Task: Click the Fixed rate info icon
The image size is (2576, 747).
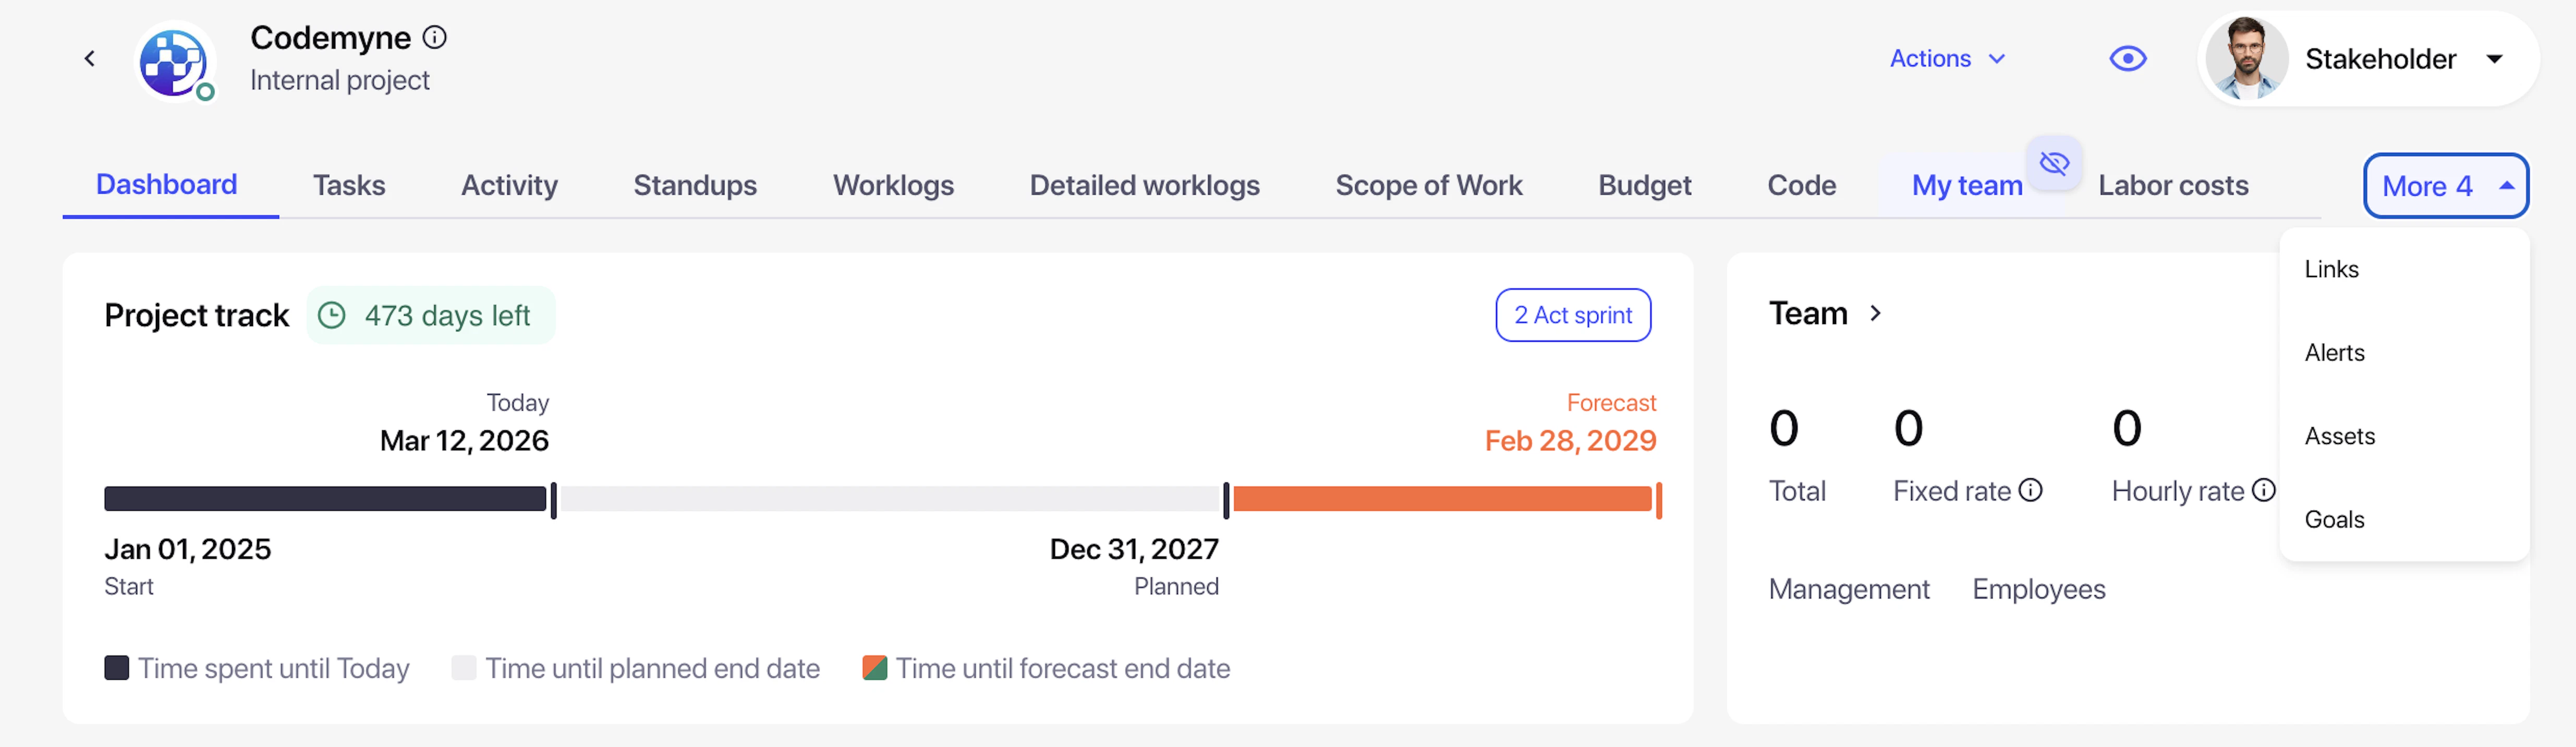Action: 2031,490
